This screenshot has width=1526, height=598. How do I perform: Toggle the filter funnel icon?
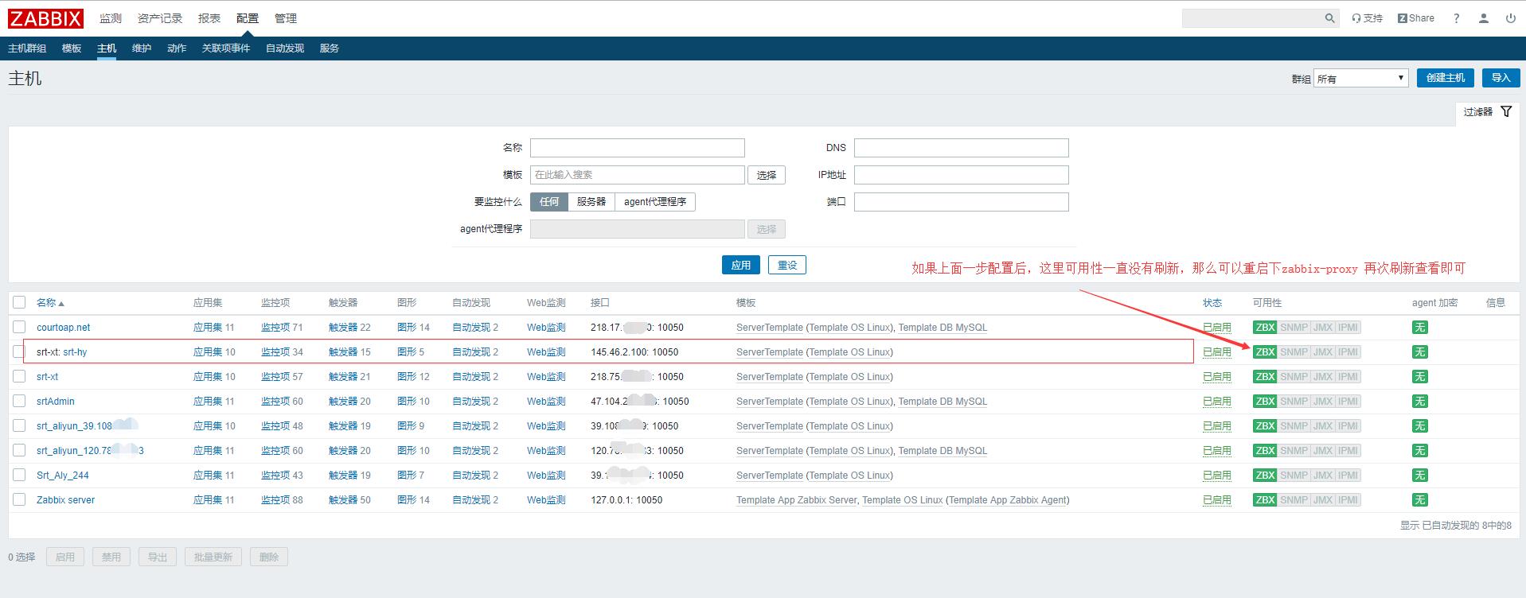point(1506,111)
